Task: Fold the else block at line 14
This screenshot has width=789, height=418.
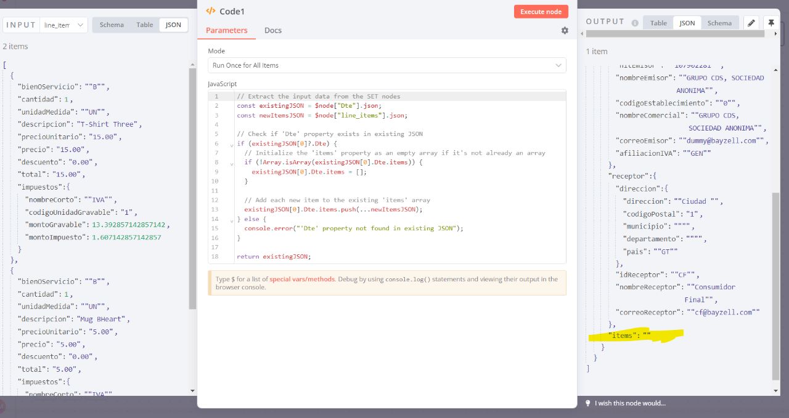Action: tap(231, 219)
